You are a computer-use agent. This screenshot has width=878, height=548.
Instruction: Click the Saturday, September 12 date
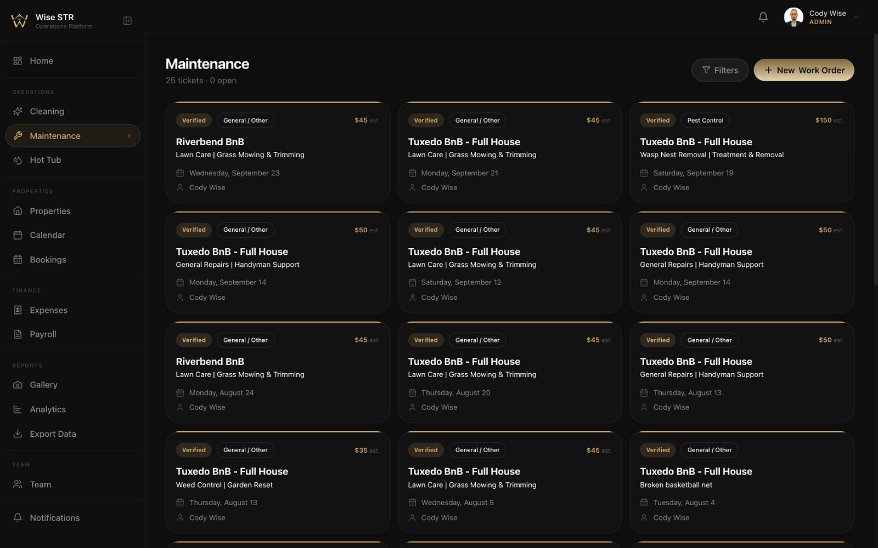point(461,282)
